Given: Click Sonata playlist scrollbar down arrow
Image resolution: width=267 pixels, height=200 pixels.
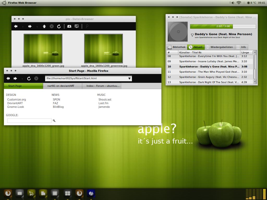Looking at the screenshot, I should click(x=255, y=82).
